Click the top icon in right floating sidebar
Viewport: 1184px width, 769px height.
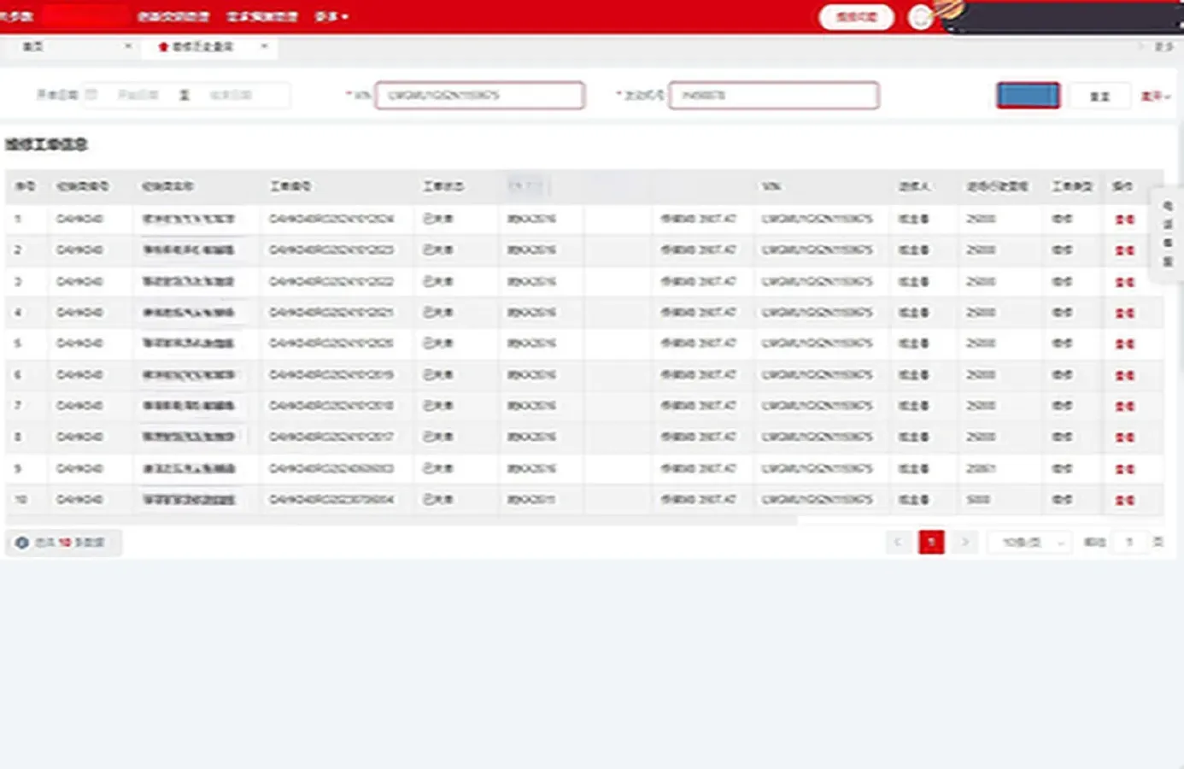1168,206
